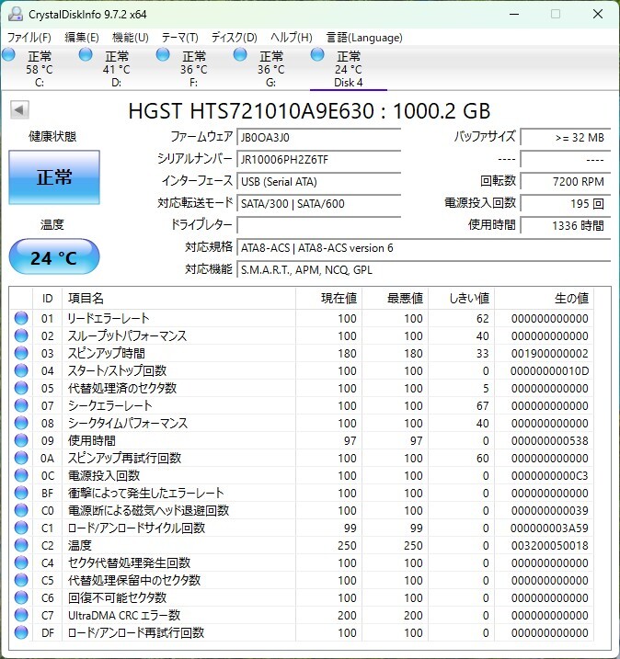Click status orb for ID C1 row
Image resolution: width=620 pixels, height=659 pixels.
click(x=21, y=528)
